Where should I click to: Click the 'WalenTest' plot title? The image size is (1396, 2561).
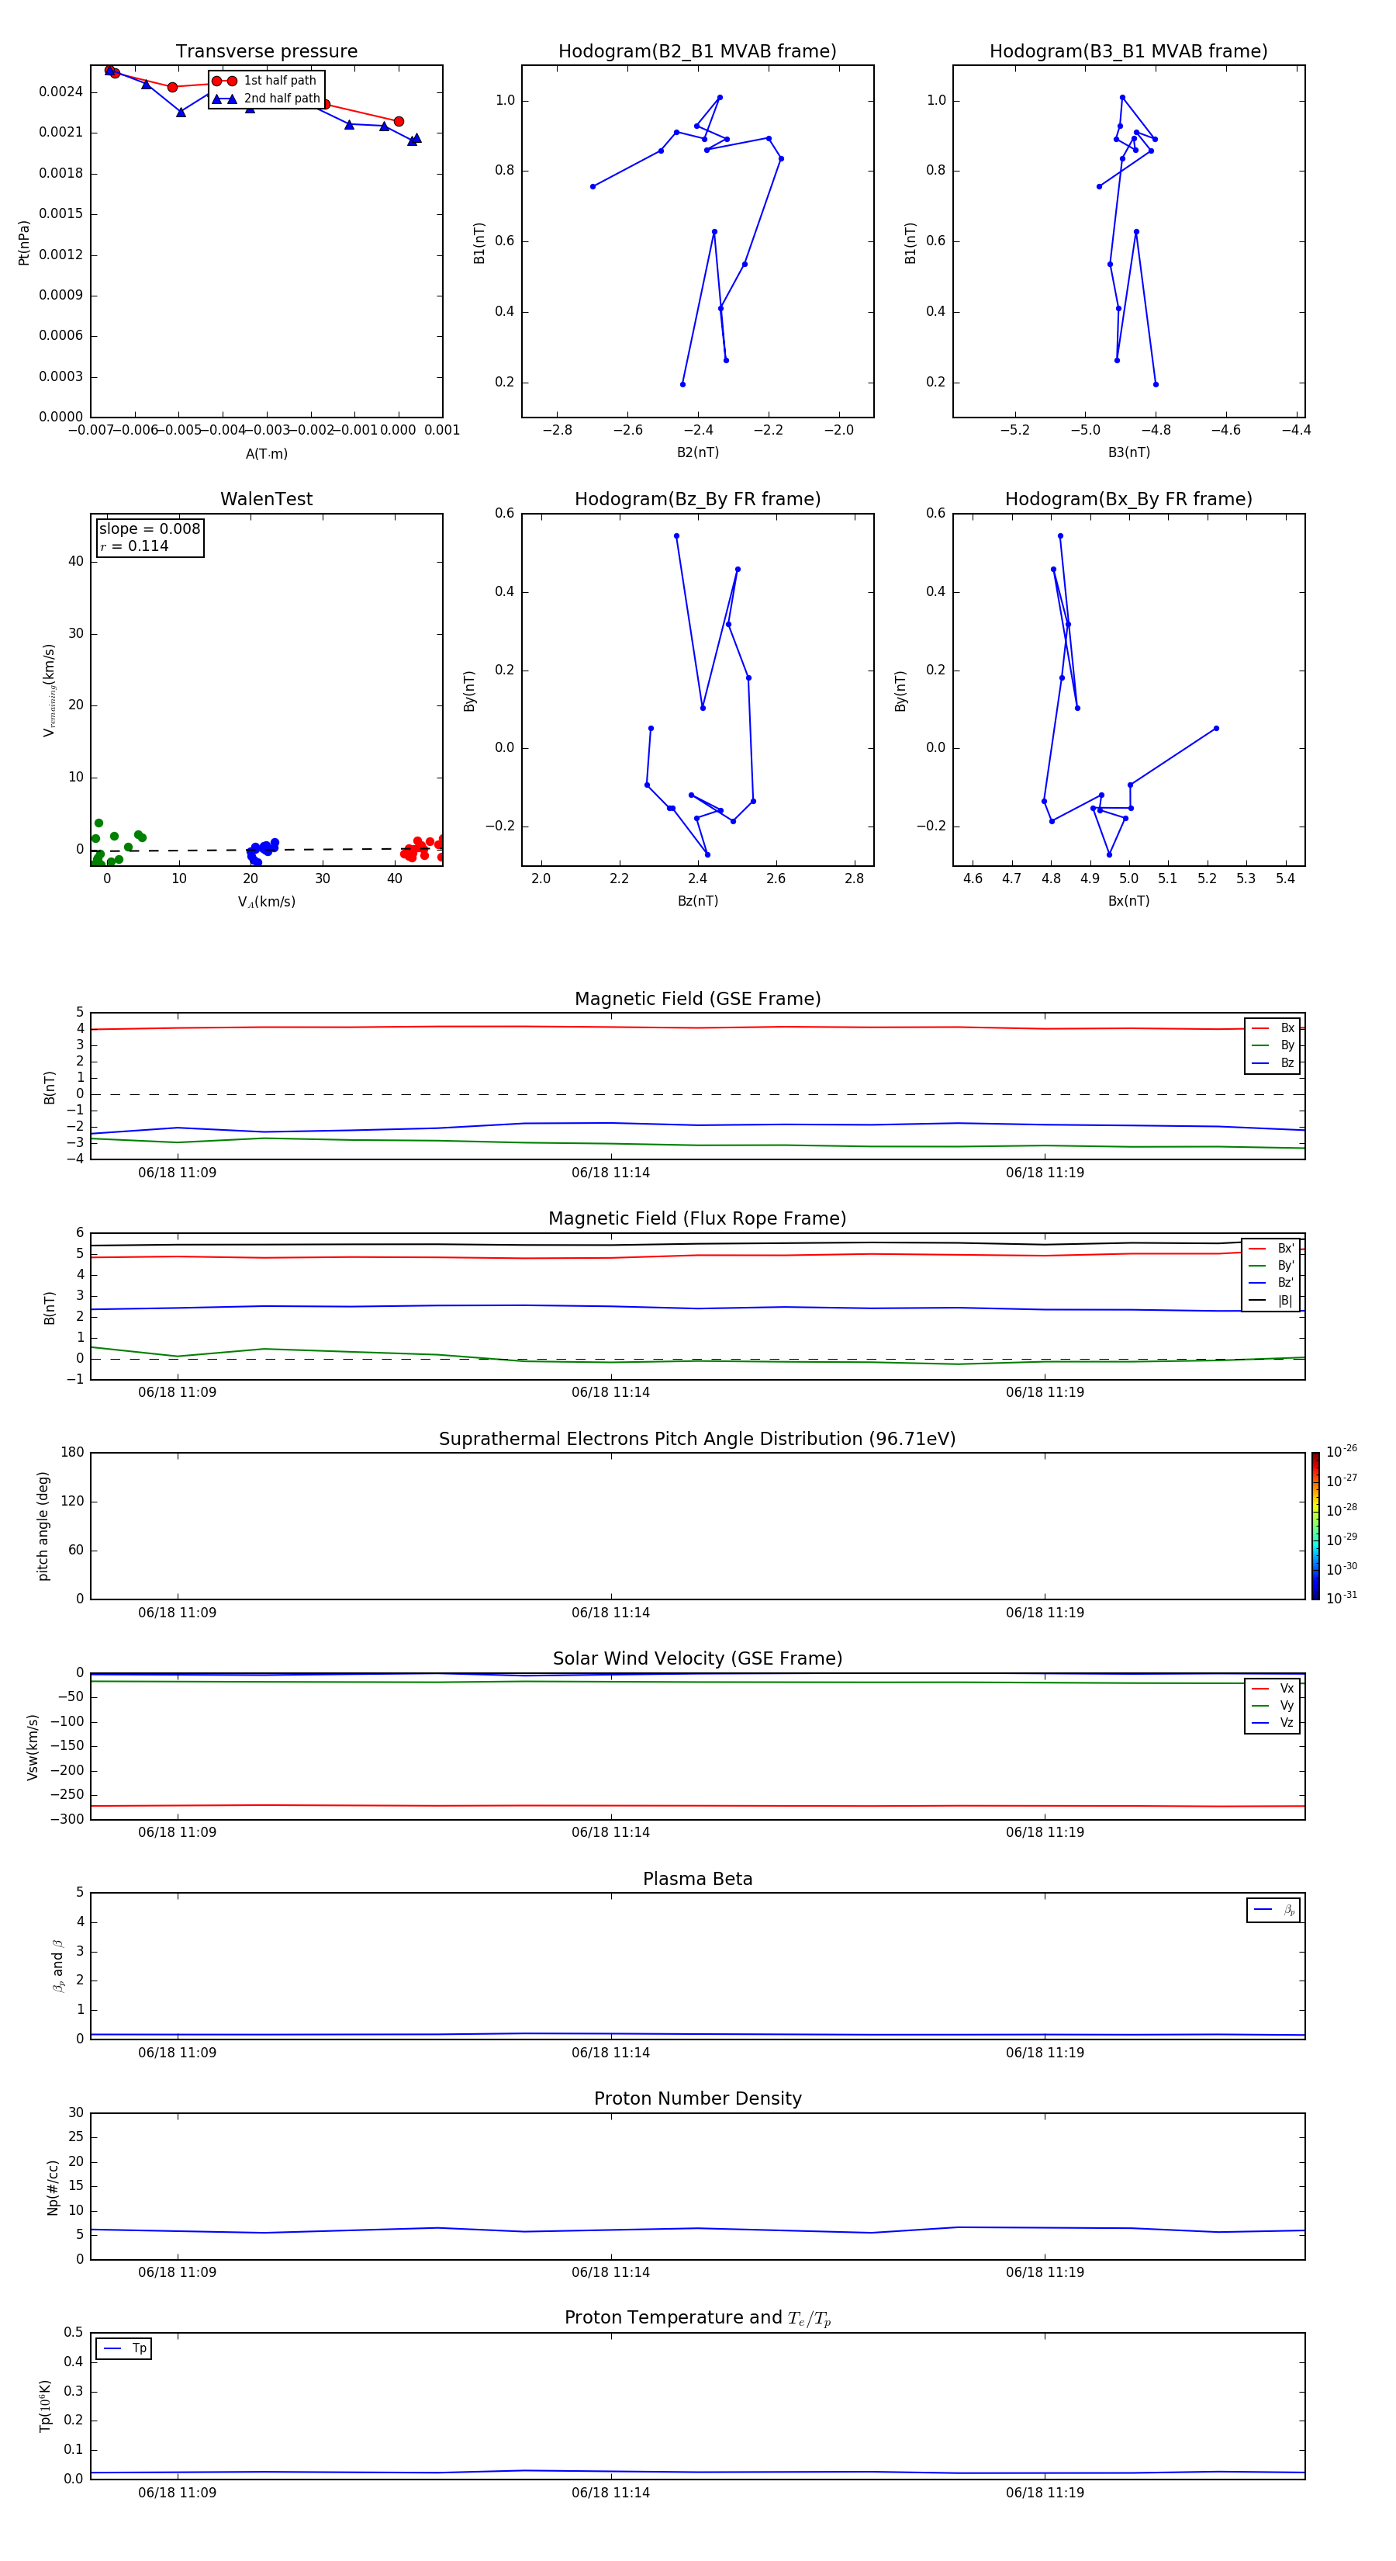point(266,499)
